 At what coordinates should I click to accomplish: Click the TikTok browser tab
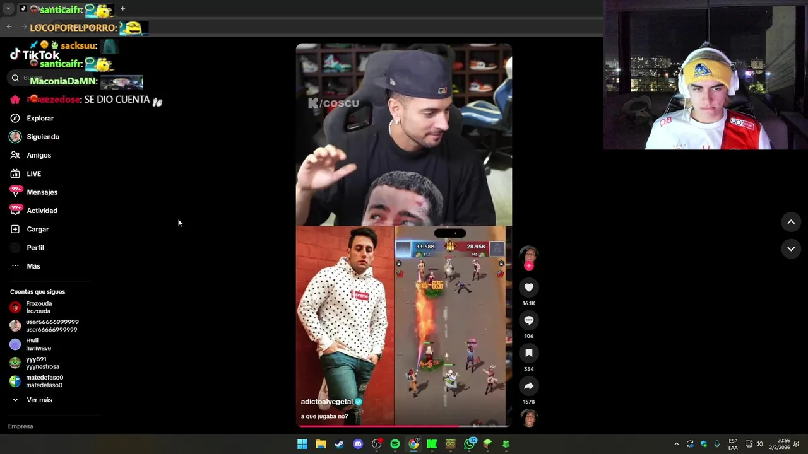pyautogui.click(x=66, y=9)
